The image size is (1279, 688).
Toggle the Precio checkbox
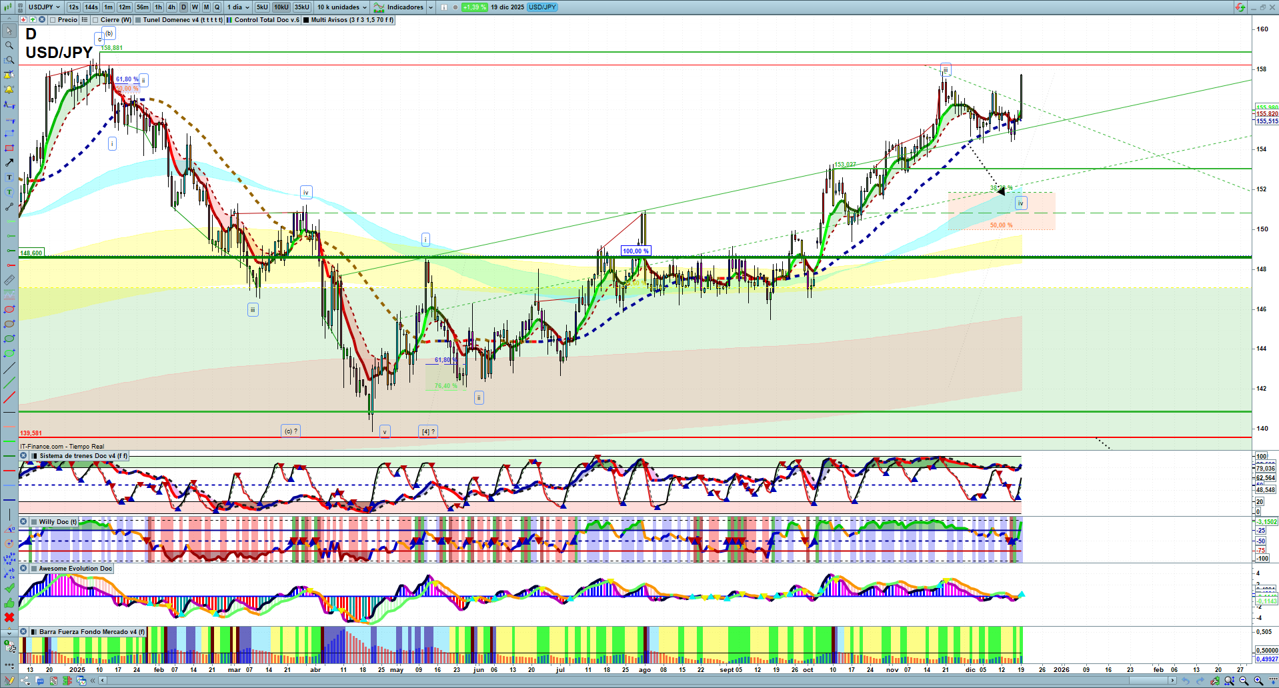[x=53, y=20]
